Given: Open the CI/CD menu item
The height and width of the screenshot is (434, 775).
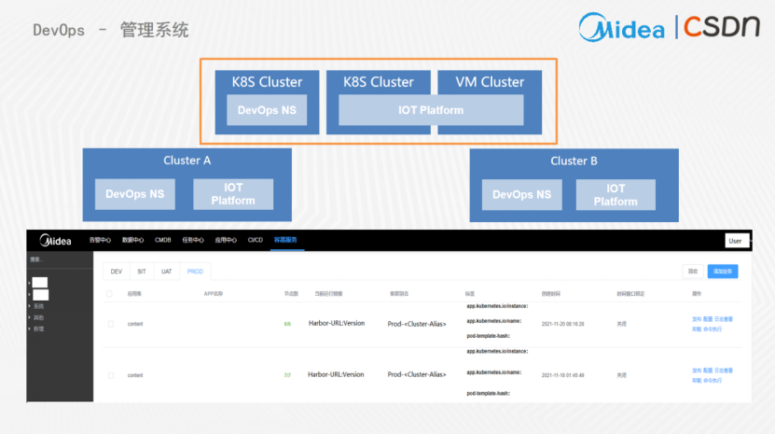Looking at the screenshot, I should pos(255,240).
